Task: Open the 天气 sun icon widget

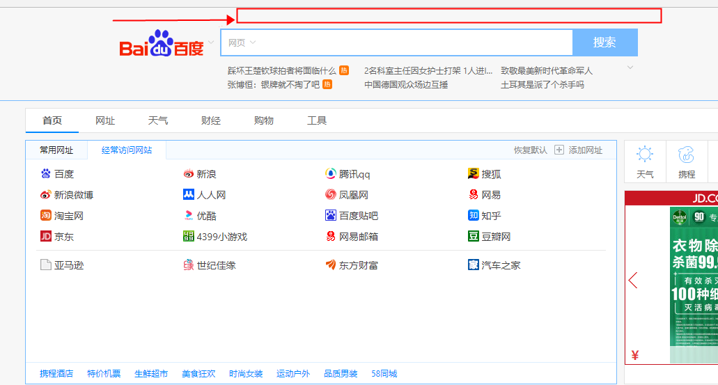Action: pyautogui.click(x=645, y=155)
